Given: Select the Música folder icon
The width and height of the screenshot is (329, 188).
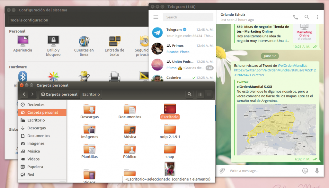Looking at the screenshot, I should click(130, 129).
